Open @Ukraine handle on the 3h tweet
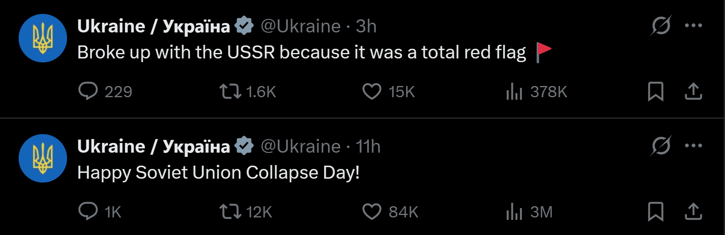 301,26
